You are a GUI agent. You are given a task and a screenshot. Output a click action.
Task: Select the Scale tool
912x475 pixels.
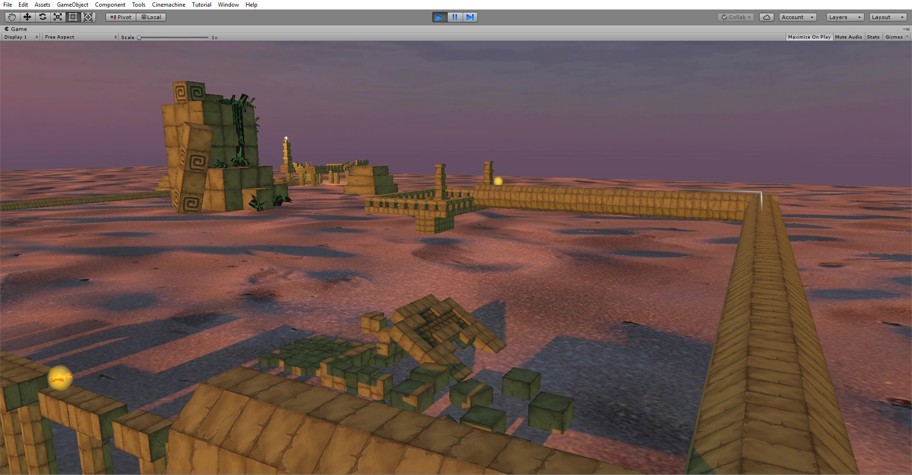pyautogui.click(x=57, y=17)
